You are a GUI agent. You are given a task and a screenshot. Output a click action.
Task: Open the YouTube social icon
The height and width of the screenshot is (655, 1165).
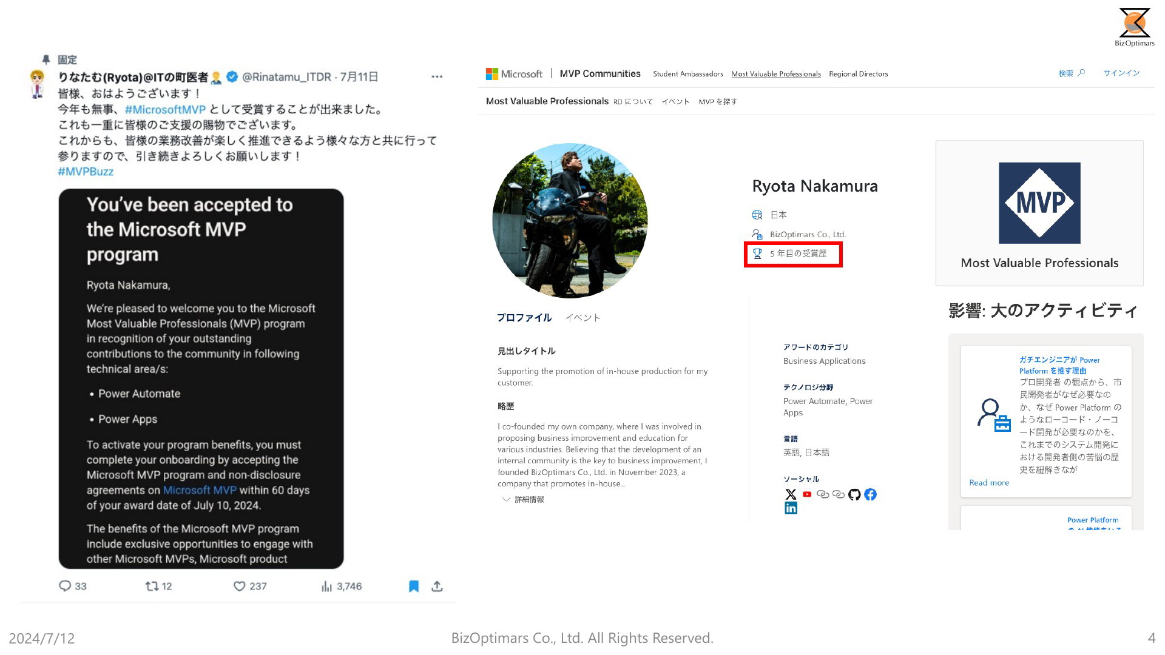(x=807, y=494)
